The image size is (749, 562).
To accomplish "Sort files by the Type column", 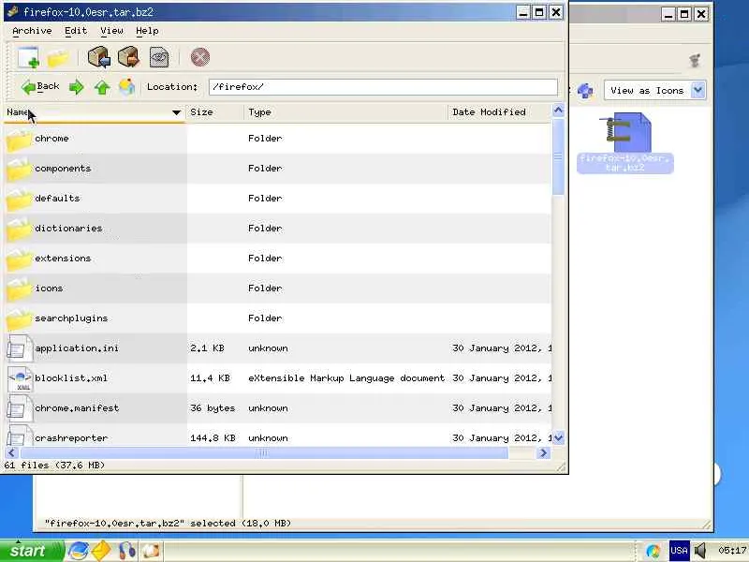I will (345, 112).
